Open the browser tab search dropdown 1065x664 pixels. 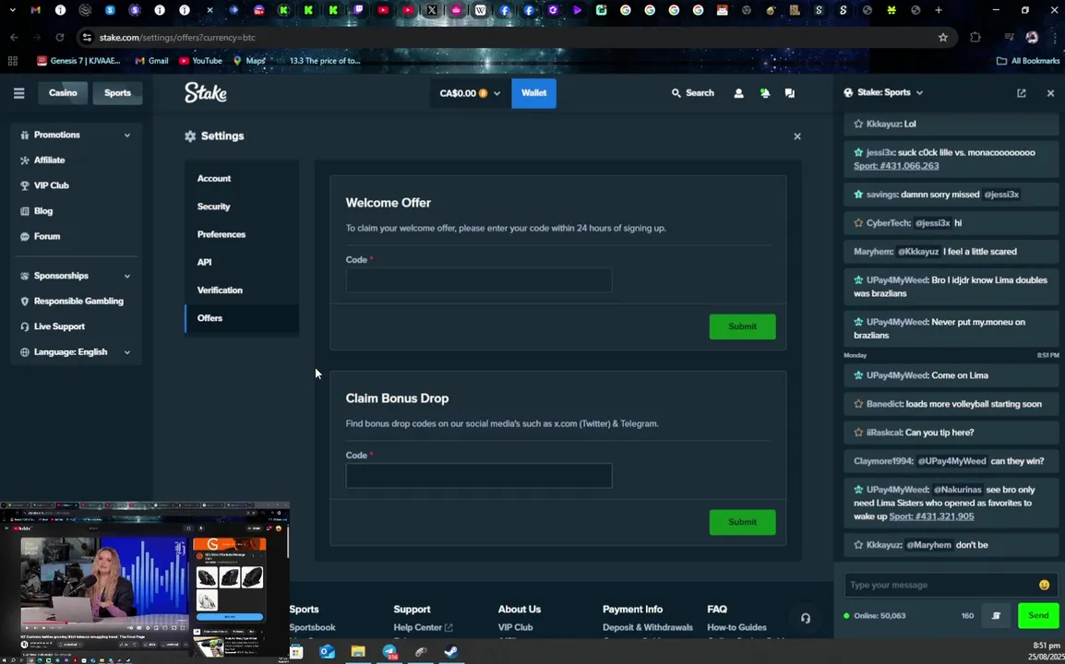pos(12,10)
